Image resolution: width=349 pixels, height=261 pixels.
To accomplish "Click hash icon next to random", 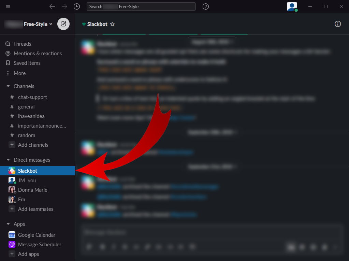I will coord(12,135).
